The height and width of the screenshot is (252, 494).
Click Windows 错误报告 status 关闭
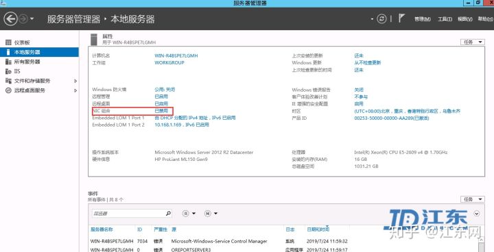(x=359, y=90)
